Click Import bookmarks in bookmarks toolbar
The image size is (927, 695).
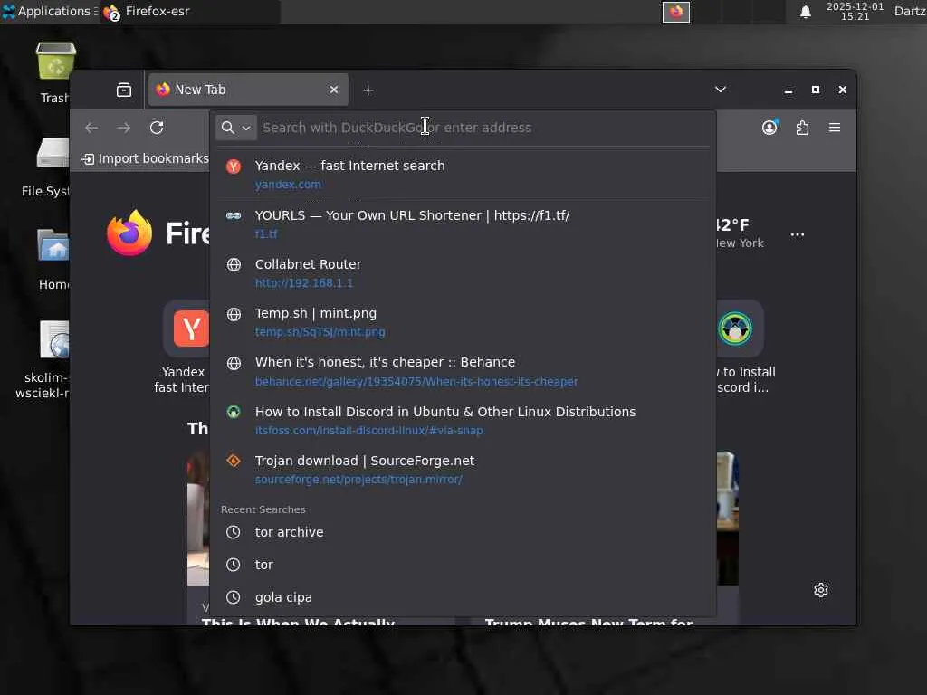tap(146, 158)
